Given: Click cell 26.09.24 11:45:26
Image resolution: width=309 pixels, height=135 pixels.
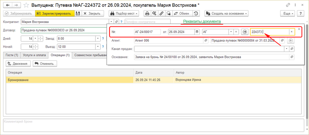Looking at the screenshot, I should tap(154, 80).
